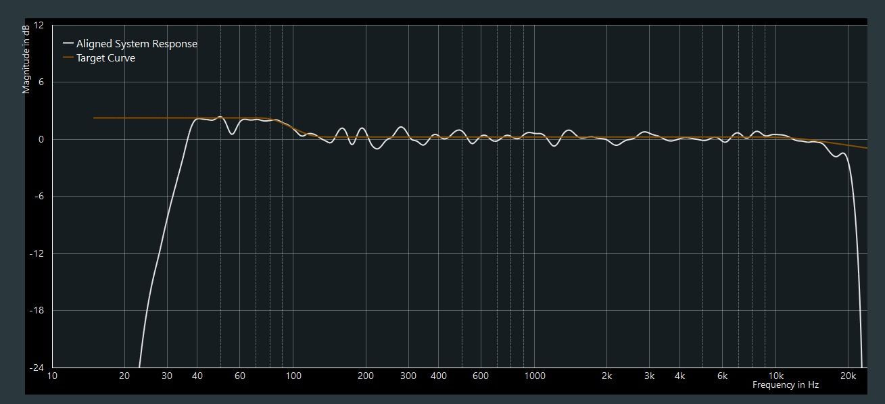Image resolution: width=885 pixels, height=404 pixels.
Task: Click the 0 dB tick label
Action: click(40, 139)
